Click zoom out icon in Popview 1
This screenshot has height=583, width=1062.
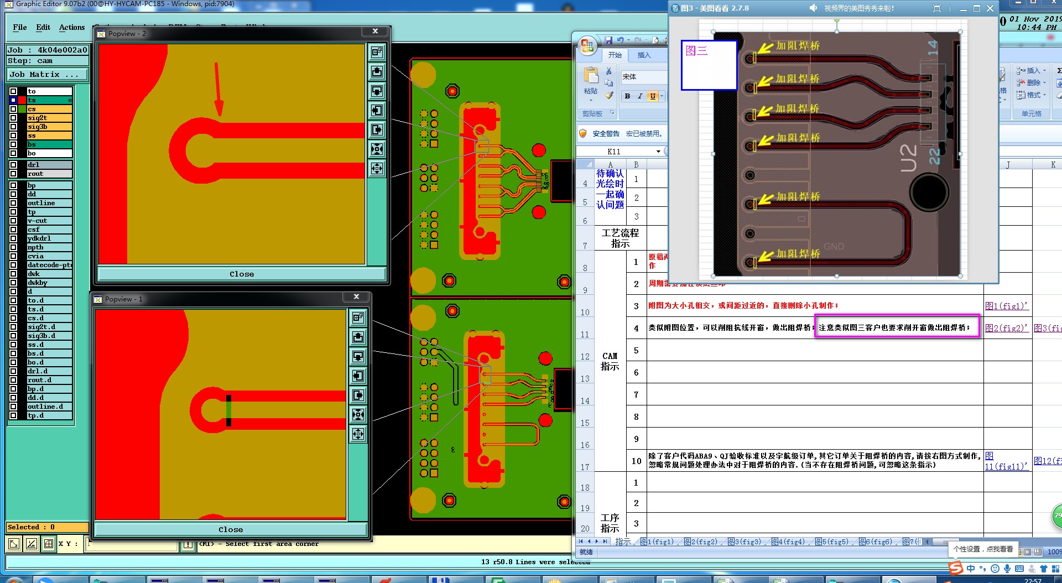click(358, 434)
